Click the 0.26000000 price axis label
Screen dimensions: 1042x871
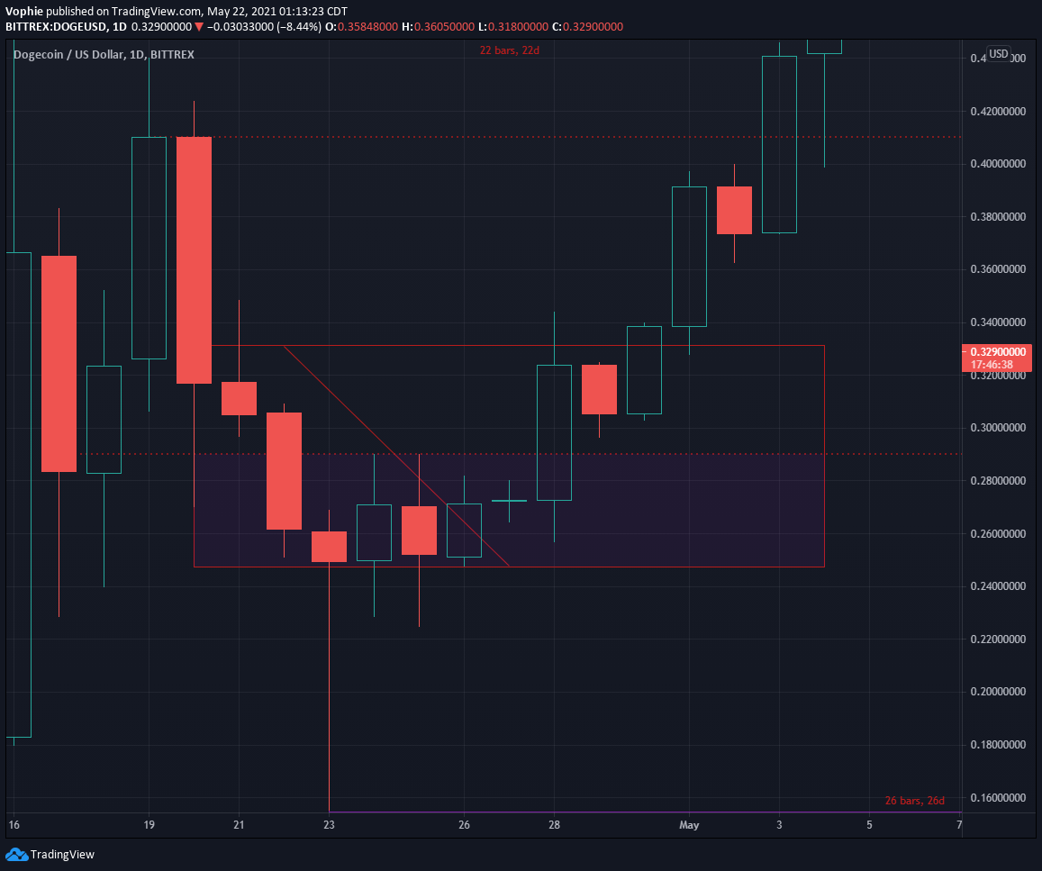998,533
